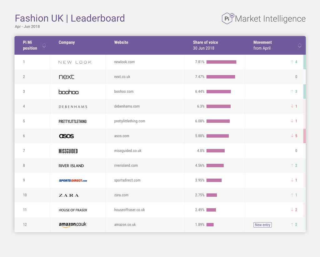320x257 pixels.
Task: Click the Movement from April column header
Action: [x=262, y=45]
